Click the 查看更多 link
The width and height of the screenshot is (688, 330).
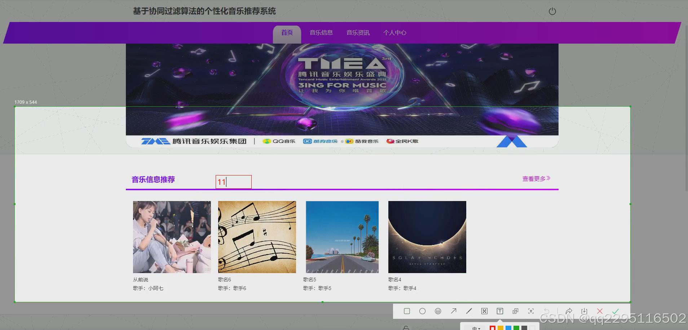pyautogui.click(x=536, y=178)
